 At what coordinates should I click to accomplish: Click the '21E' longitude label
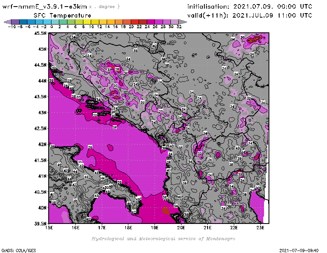point(208,228)
